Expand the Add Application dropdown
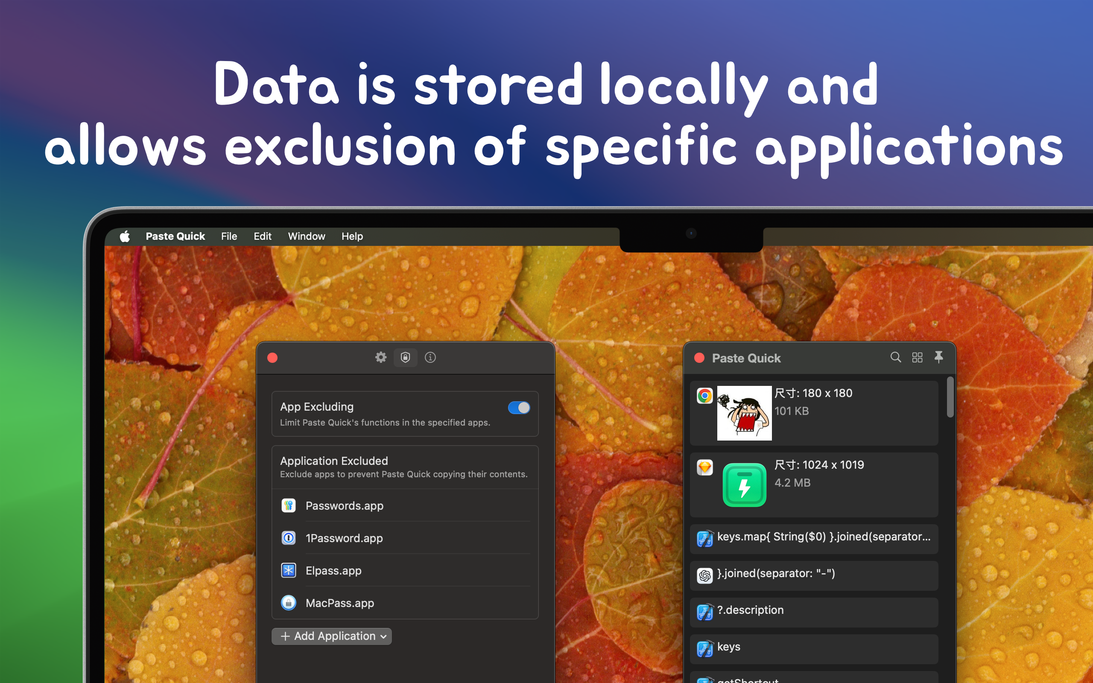 click(x=331, y=636)
